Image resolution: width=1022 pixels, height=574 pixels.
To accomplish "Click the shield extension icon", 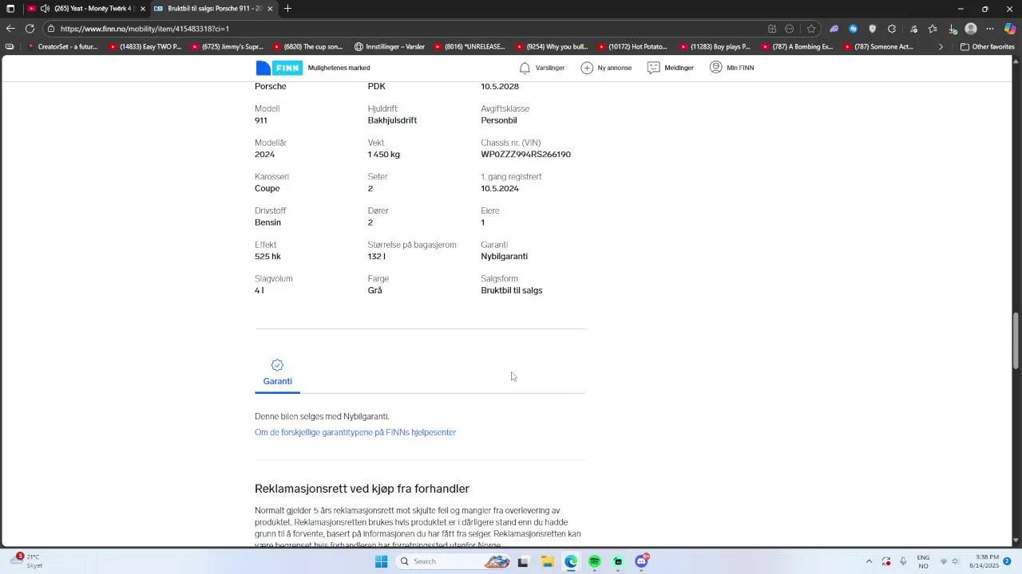I will (873, 29).
